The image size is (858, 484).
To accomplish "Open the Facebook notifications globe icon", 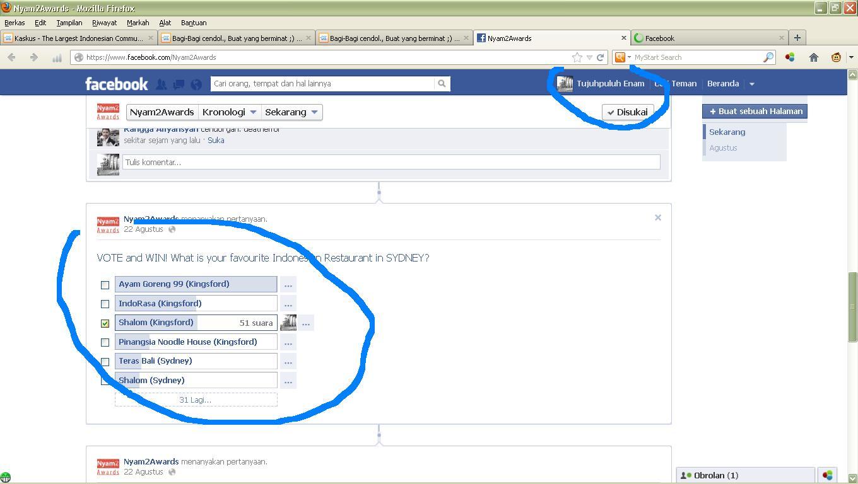I will (196, 84).
